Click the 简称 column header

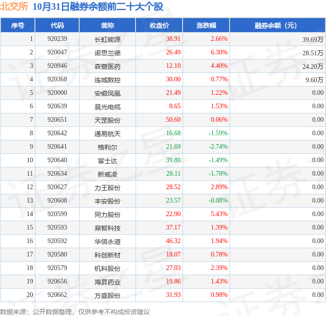[x=108, y=25]
